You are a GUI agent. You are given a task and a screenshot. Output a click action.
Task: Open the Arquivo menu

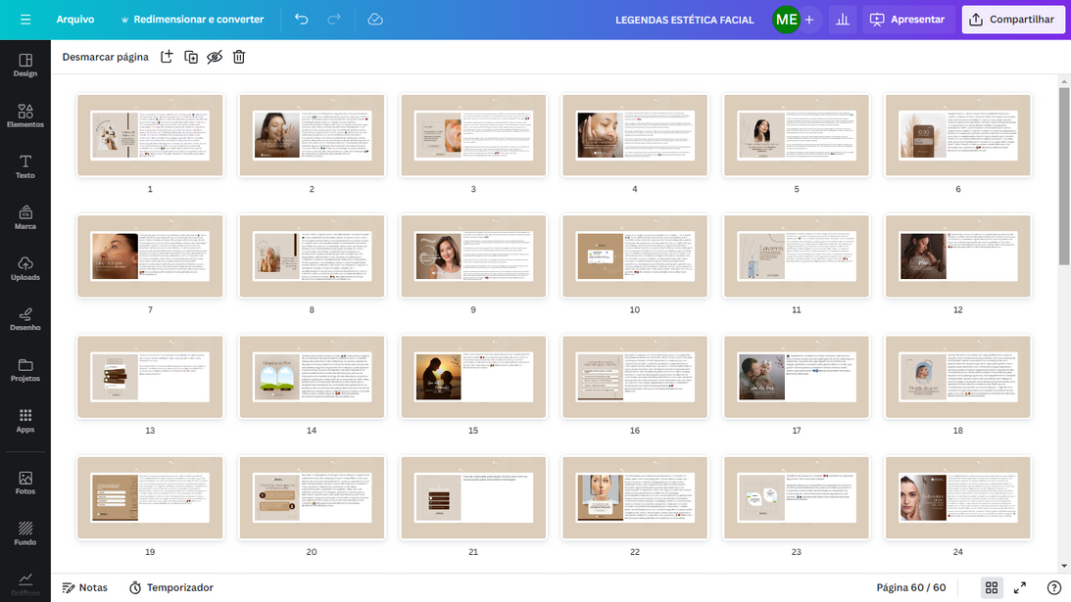(x=75, y=20)
